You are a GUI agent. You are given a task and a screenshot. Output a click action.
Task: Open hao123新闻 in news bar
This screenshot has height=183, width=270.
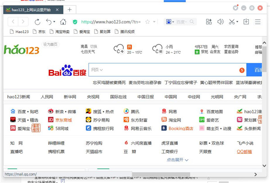tap(18, 97)
